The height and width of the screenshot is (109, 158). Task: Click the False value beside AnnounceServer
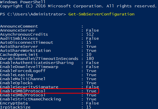tap(92, 30)
